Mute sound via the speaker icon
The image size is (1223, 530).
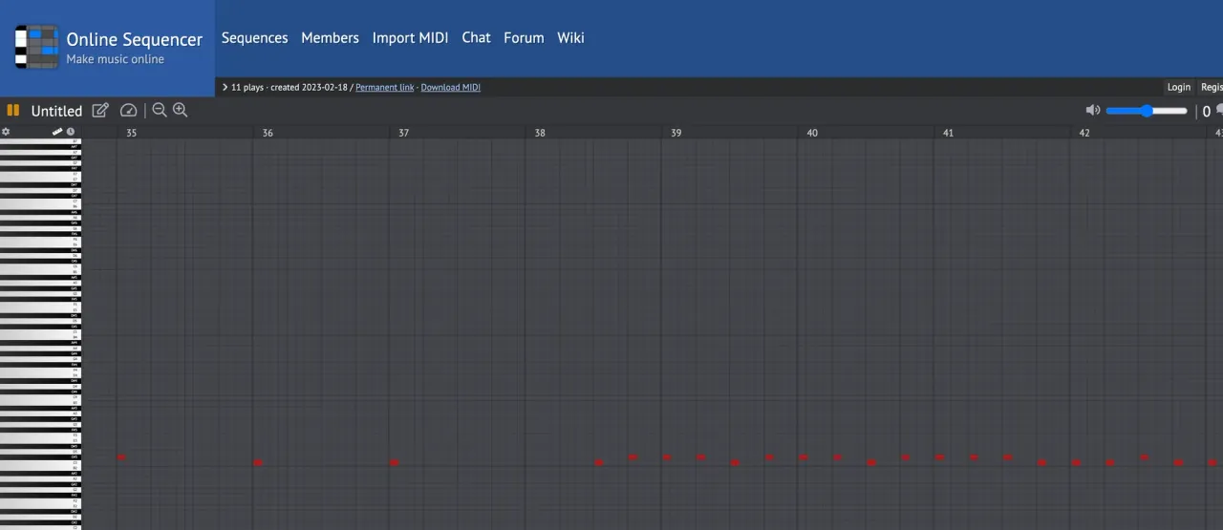1093,111
